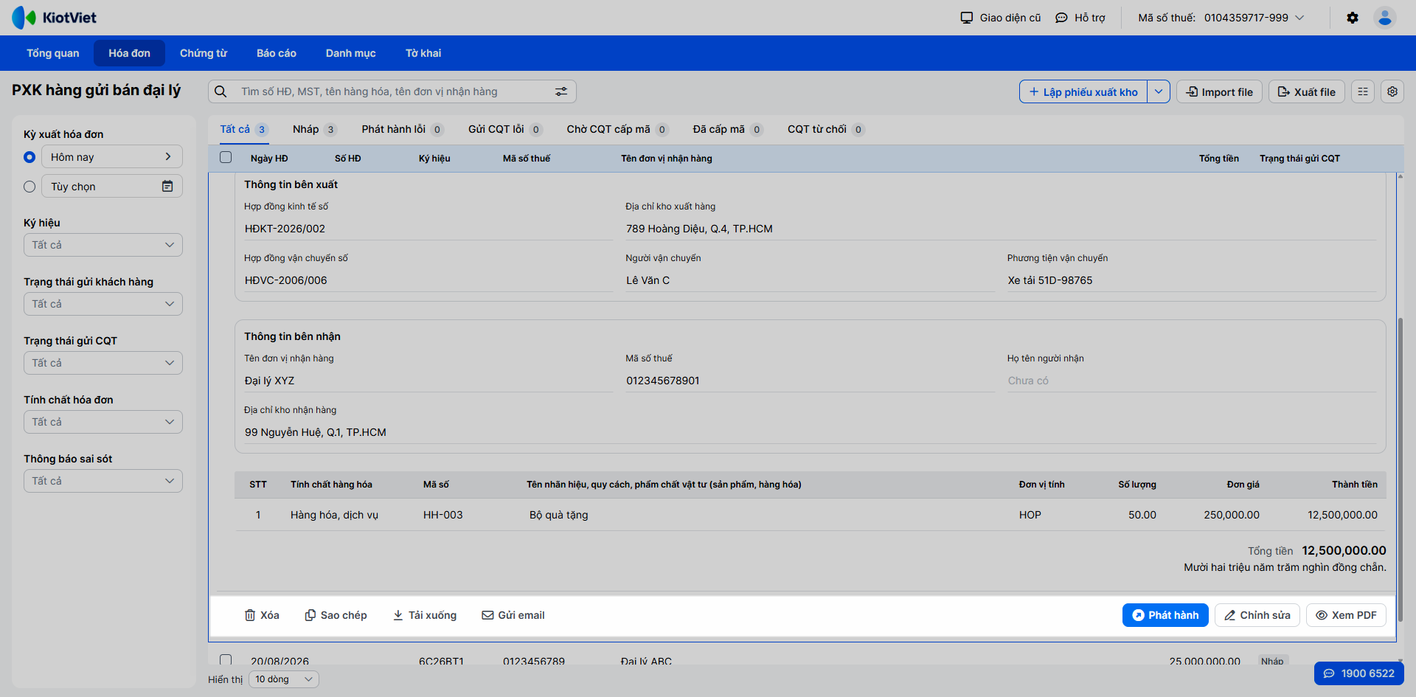Switch to the Tất cả tab

click(244, 129)
